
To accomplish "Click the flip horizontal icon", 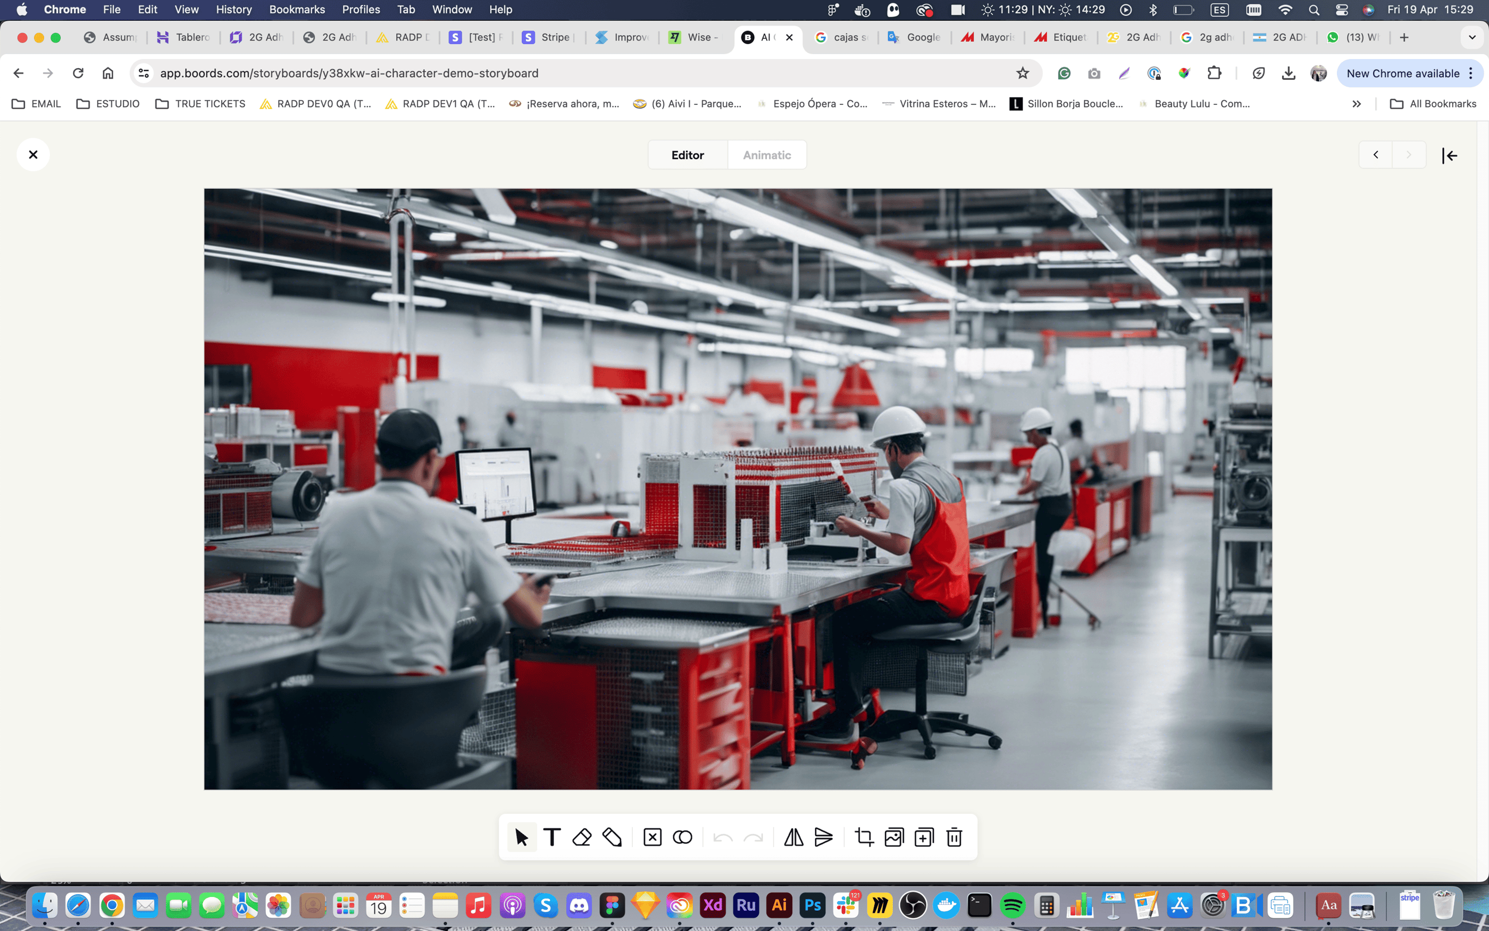I will (x=793, y=837).
